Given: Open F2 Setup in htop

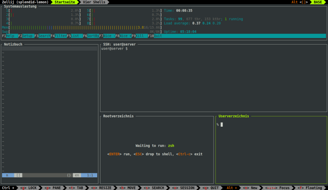Looking at the screenshot, I should pos(27,36).
